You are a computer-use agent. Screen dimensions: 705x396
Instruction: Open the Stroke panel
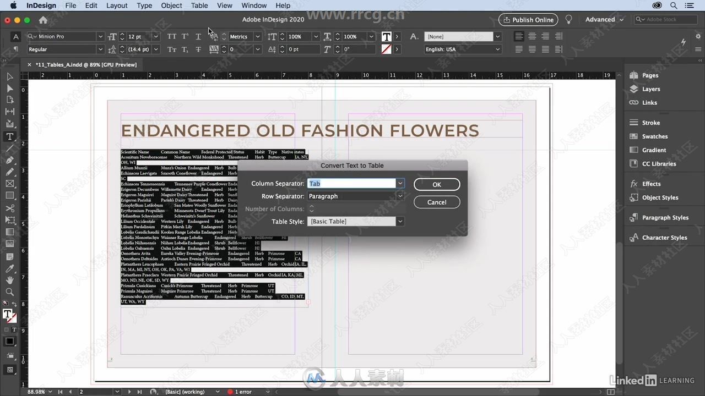pos(650,123)
